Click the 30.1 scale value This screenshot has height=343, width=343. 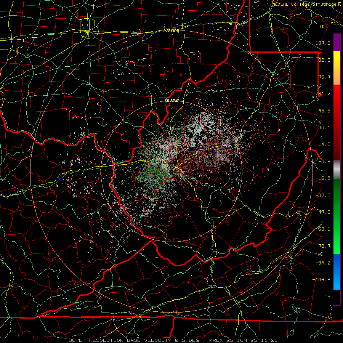pyautogui.click(x=324, y=128)
